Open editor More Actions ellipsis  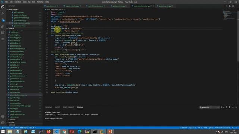pyautogui.click(x=236, y=6)
